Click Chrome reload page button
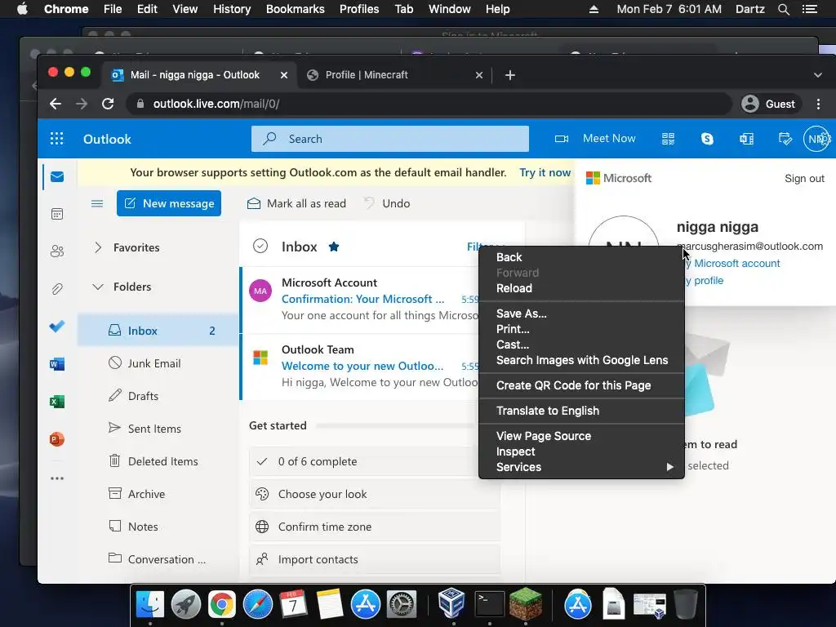 click(108, 104)
